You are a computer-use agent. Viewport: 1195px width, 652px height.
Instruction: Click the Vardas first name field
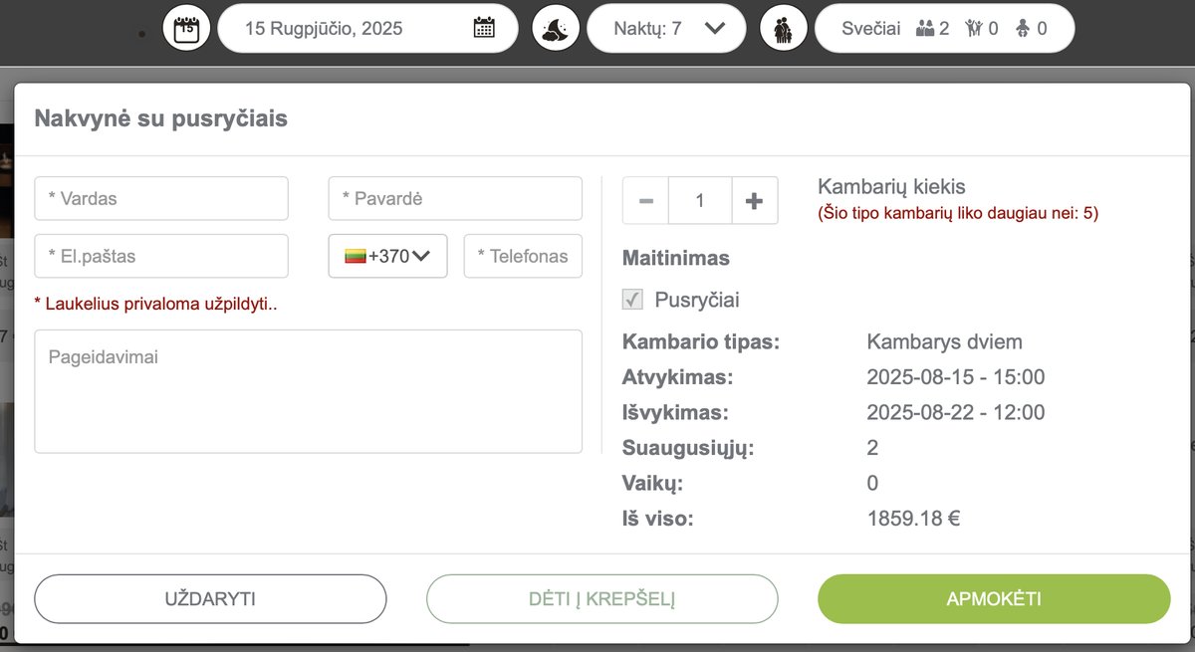[161, 198]
